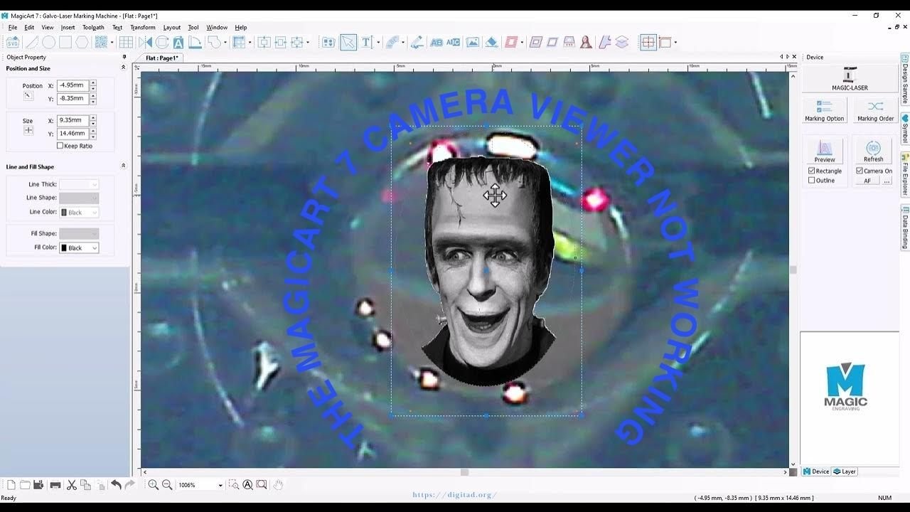Click the ellipsis button beside AF

[887, 181]
